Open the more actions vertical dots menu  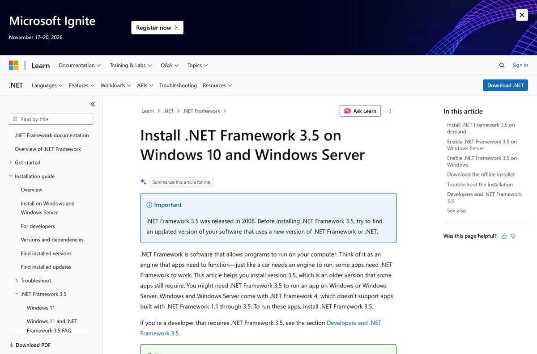pos(390,111)
